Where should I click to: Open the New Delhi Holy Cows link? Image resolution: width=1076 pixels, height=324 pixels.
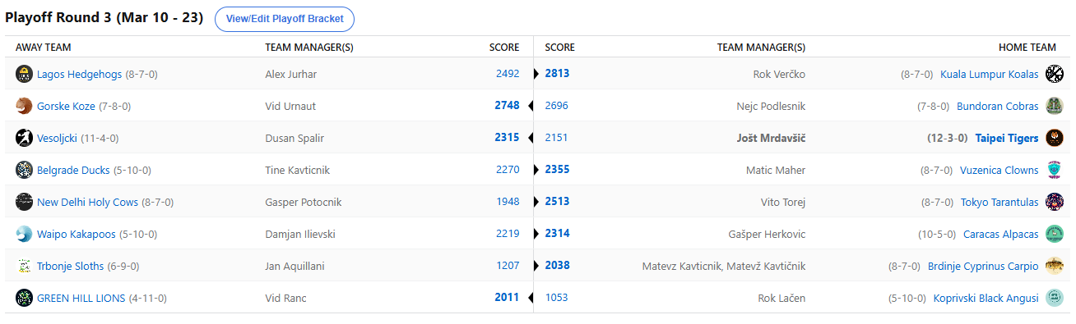point(87,202)
